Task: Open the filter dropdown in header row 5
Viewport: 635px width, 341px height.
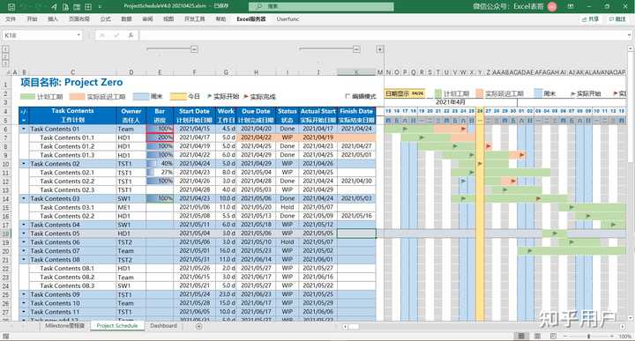Action: 24,120
